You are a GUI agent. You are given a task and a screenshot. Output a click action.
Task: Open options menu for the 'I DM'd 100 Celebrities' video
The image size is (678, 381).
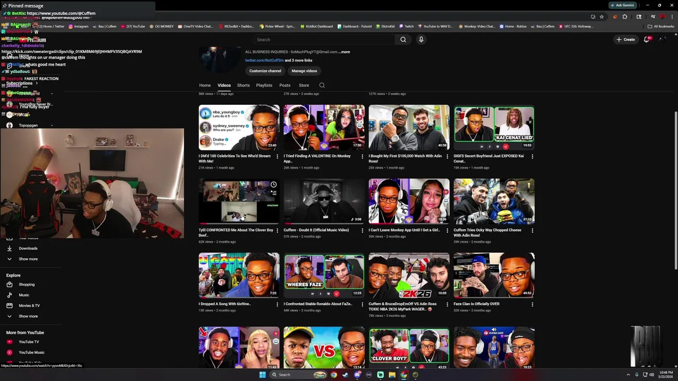(x=277, y=156)
